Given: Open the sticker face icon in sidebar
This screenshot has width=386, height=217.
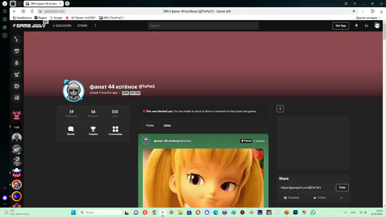Looking at the screenshot, I should 16,86.
